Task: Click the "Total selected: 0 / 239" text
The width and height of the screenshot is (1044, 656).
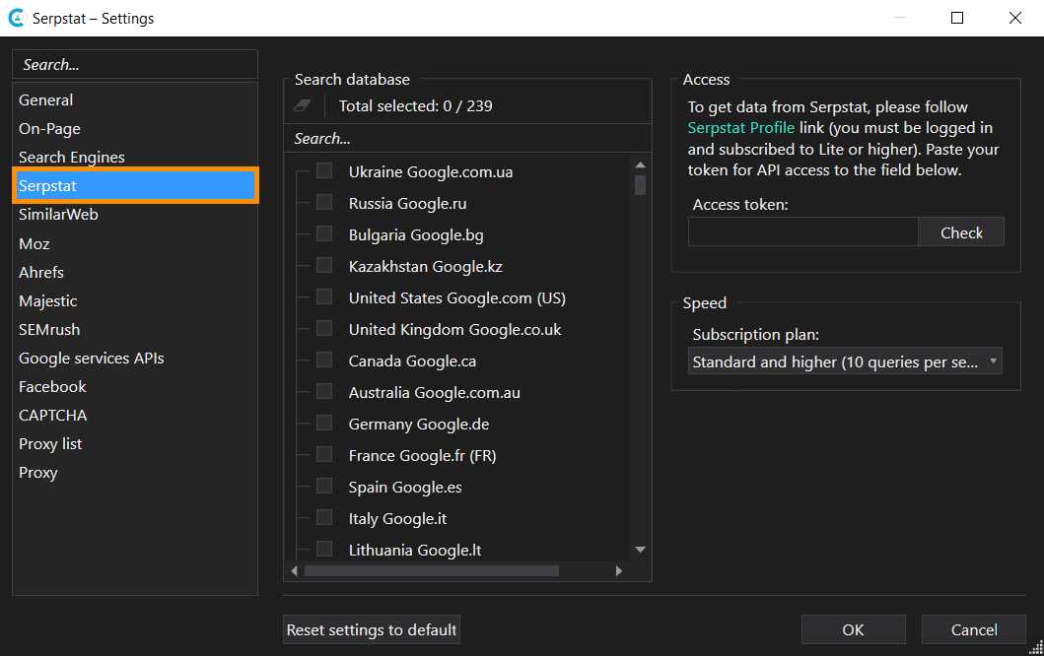Action: (415, 105)
